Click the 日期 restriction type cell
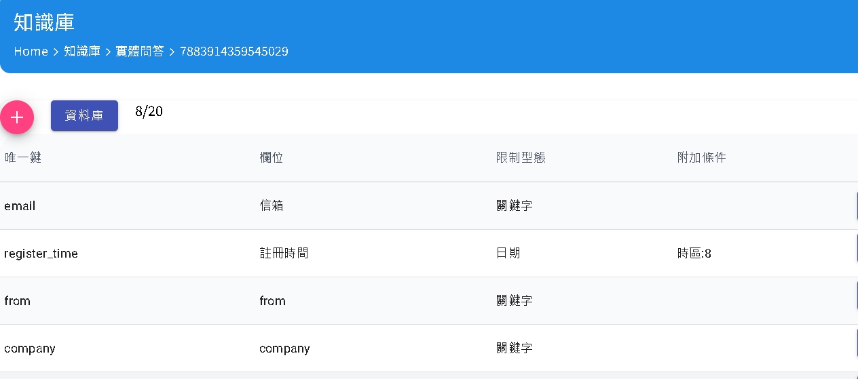The height and width of the screenshot is (379, 858). (x=508, y=253)
